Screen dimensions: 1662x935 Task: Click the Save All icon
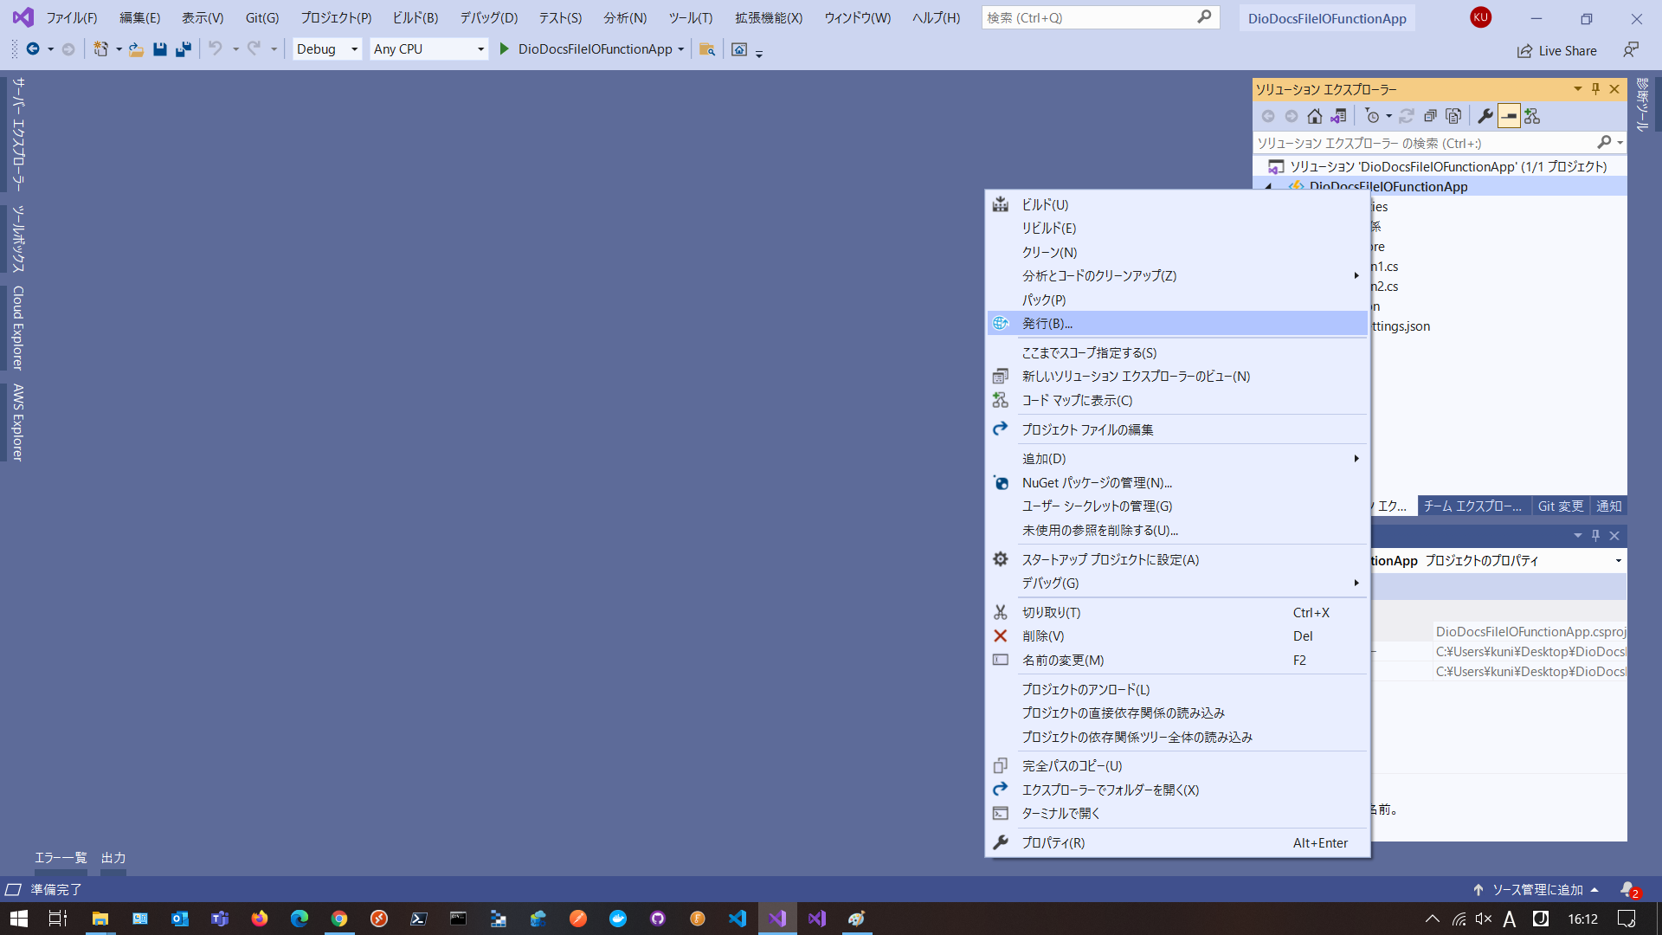tap(183, 49)
